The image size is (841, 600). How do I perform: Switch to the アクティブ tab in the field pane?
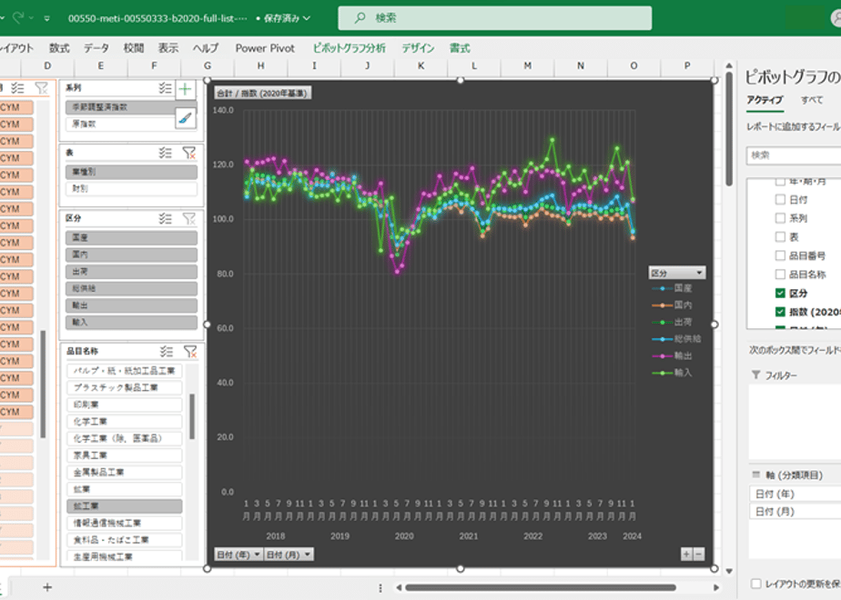point(765,100)
